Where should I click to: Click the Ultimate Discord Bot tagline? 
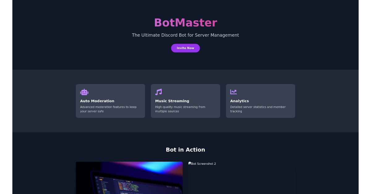pos(185,35)
